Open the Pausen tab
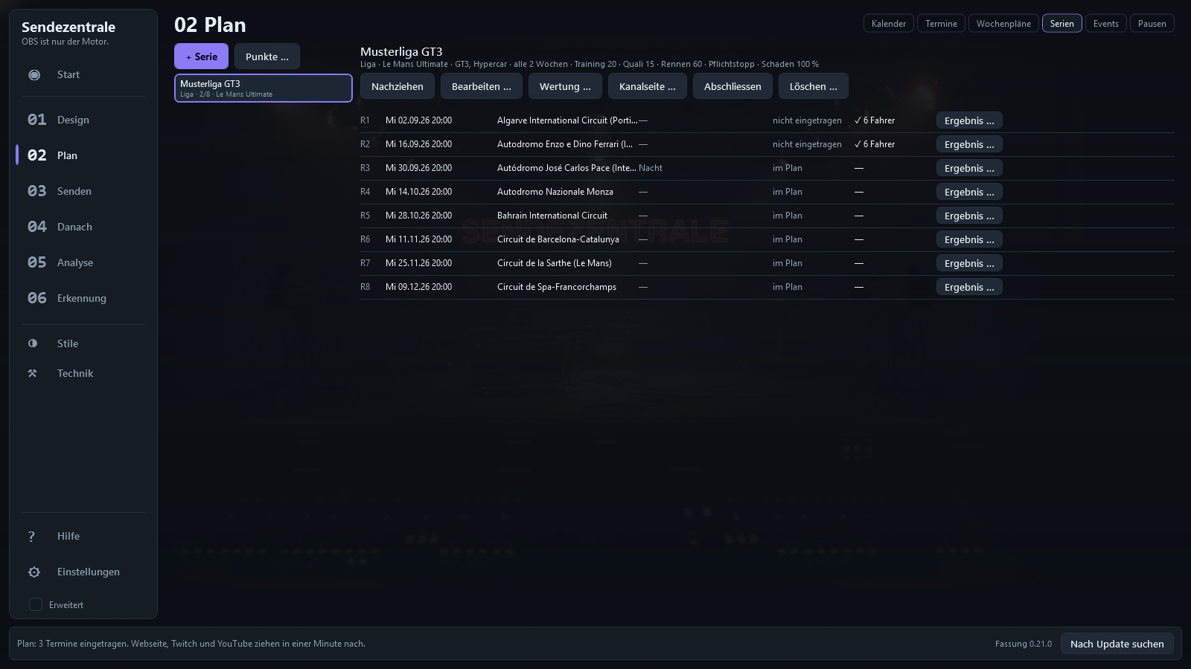The height and width of the screenshot is (669, 1191). click(x=1152, y=24)
